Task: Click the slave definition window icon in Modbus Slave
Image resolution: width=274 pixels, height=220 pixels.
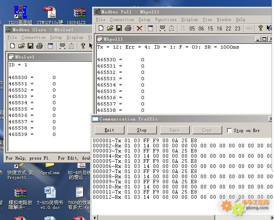Action: 50,46
